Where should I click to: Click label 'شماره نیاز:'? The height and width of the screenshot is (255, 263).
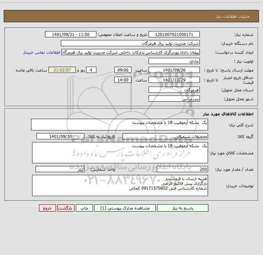pyautogui.click(x=244, y=35)
